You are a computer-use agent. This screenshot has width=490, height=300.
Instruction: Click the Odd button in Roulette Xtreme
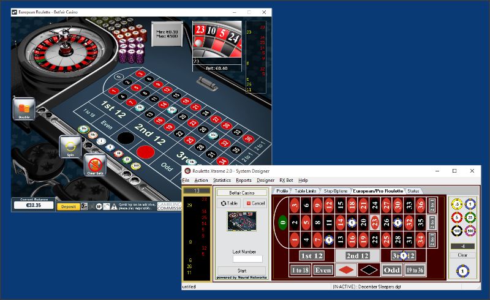pyautogui.click(x=391, y=270)
